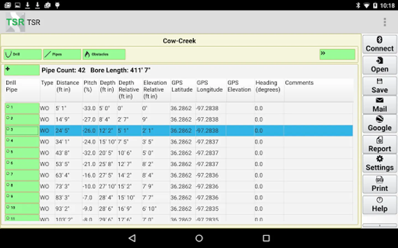This screenshot has width=398, height=248.
Task: Select the green pipe 9 button
Action: (x=22, y=198)
